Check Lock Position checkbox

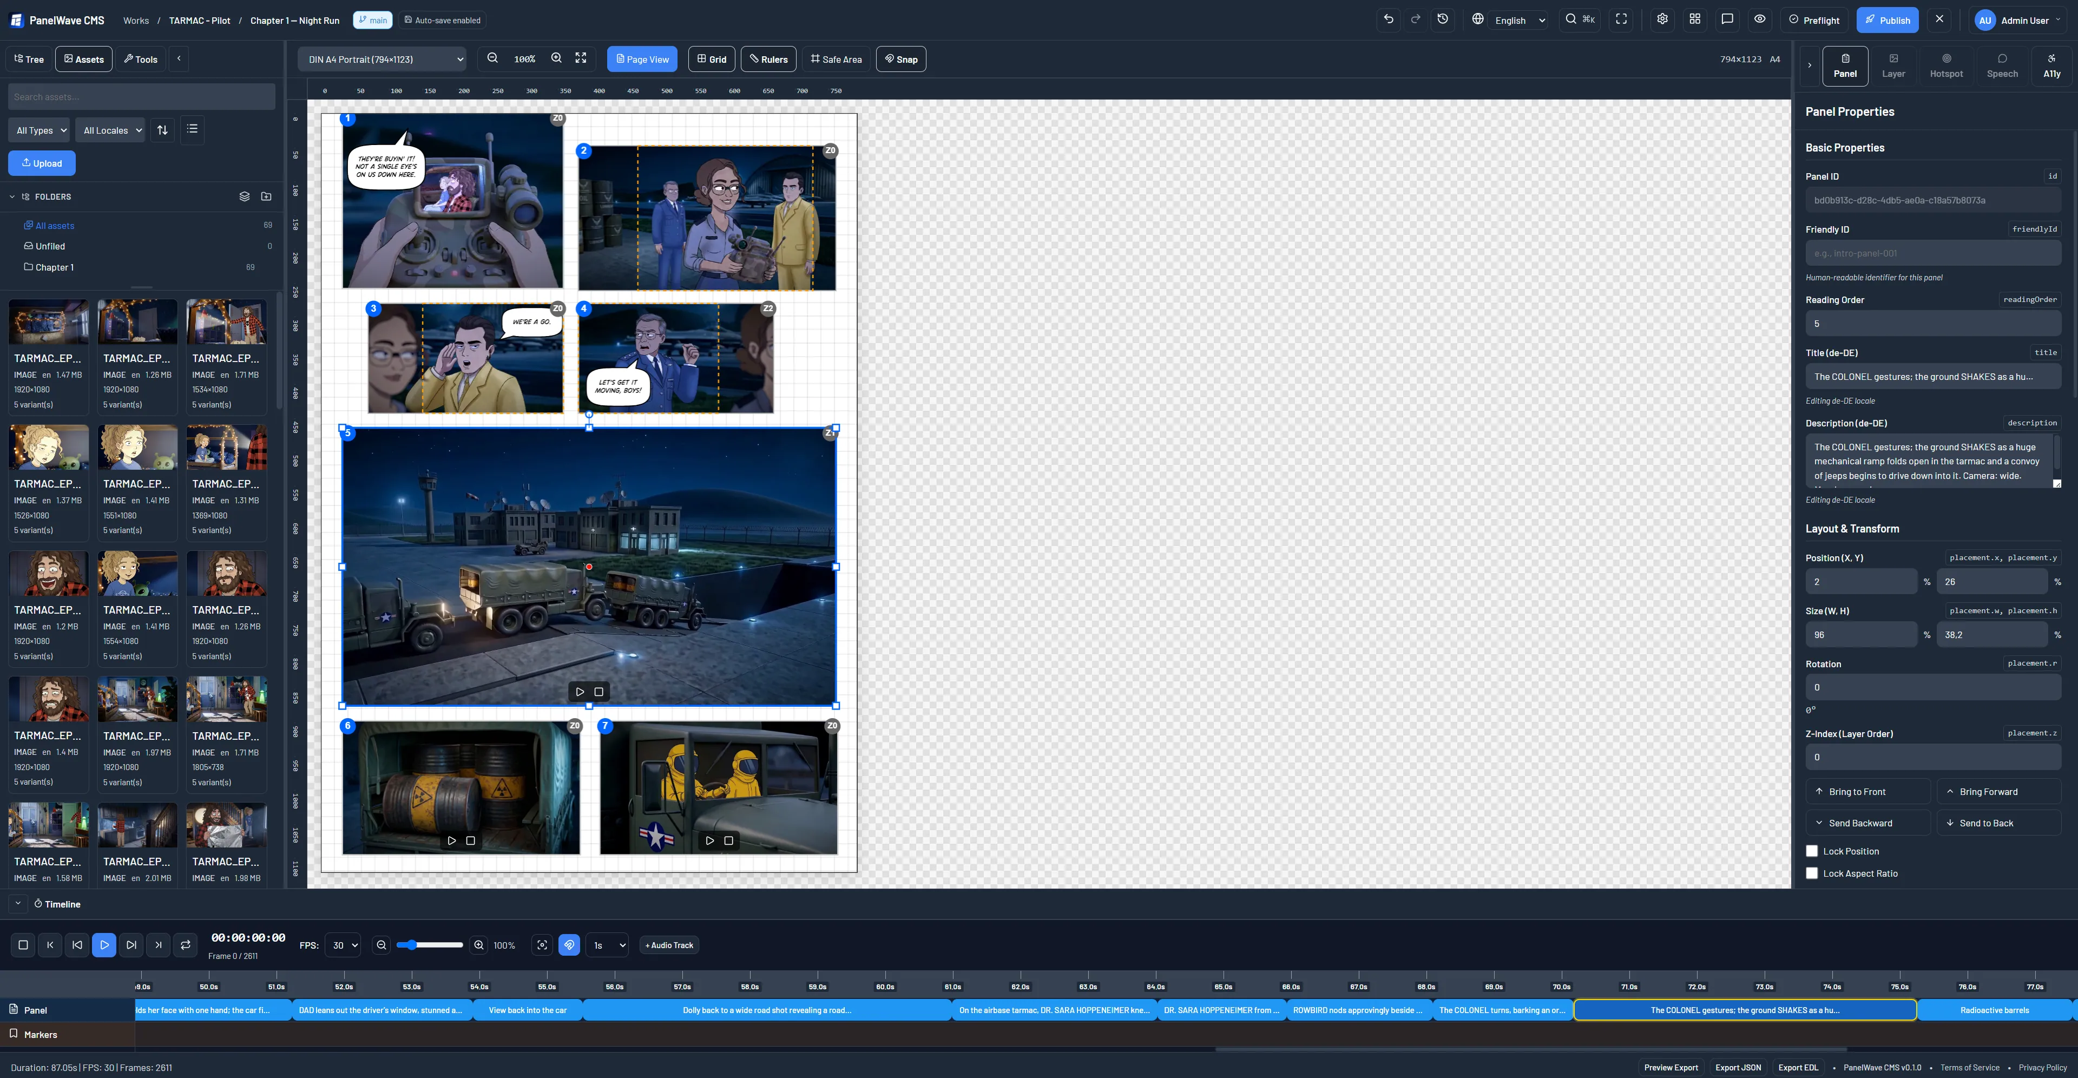coord(1812,851)
